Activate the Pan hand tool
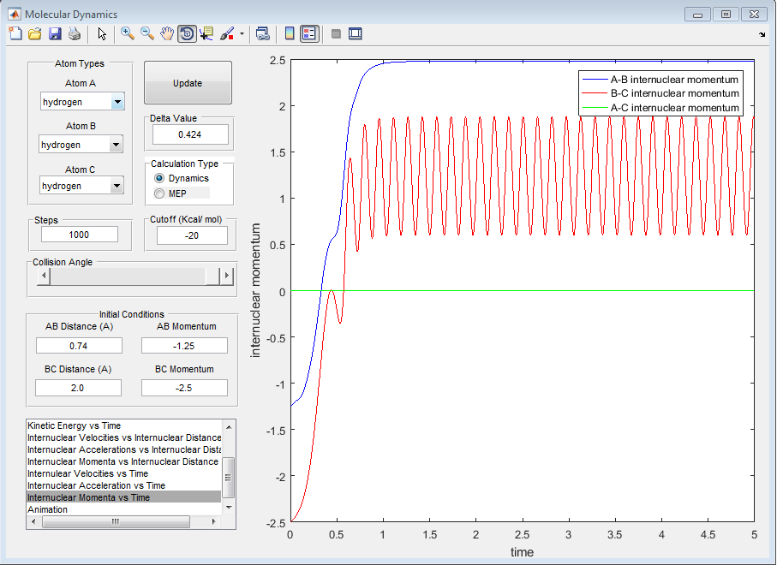The height and width of the screenshot is (565, 777). pyautogui.click(x=167, y=33)
